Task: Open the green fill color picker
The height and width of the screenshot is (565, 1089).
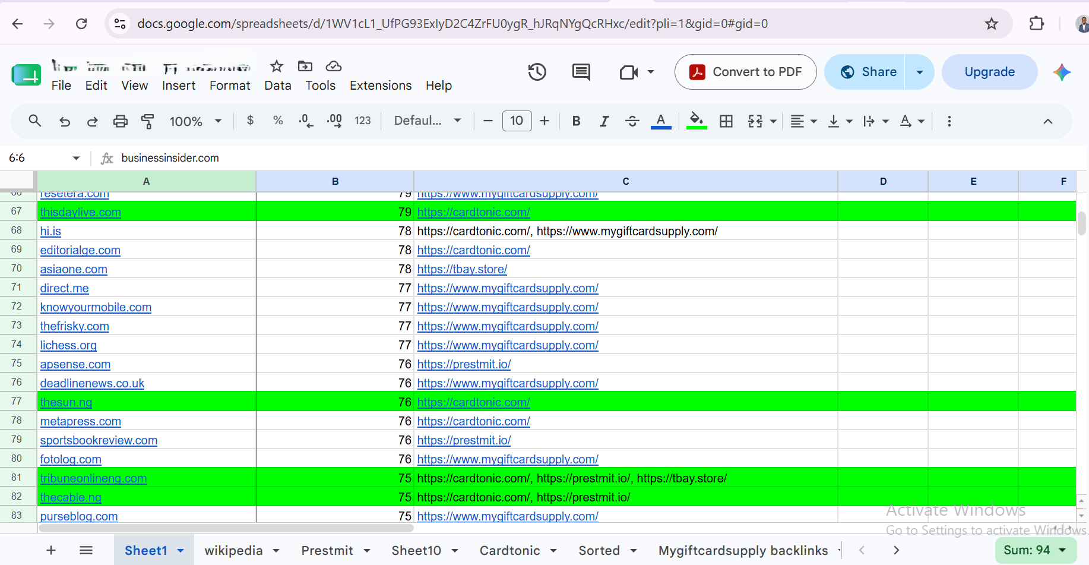Action: [x=697, y=121]
